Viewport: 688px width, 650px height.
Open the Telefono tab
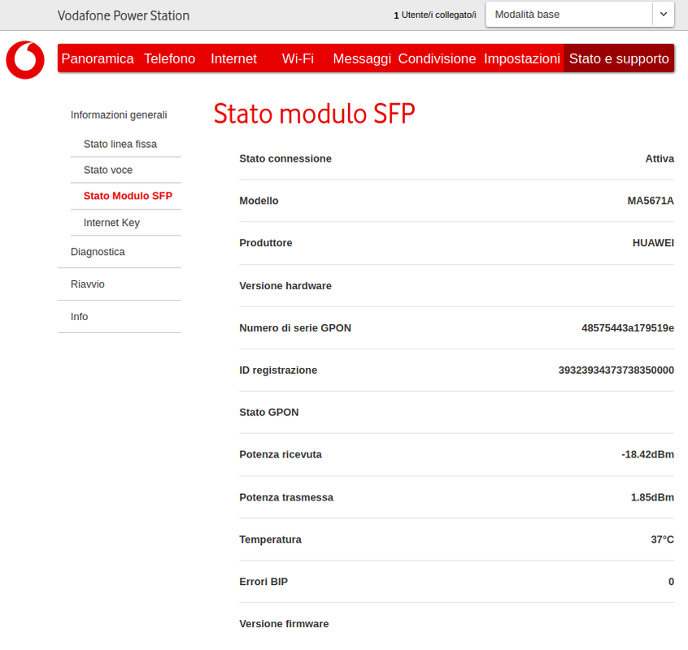coord(169,58)
